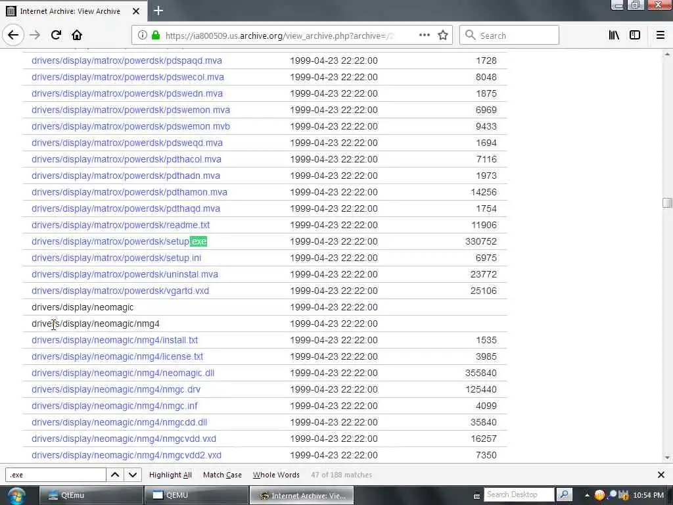Screen dimensions: 673x505
Task: Open nmg4/license.txt link
Action: tap(117, 356)
